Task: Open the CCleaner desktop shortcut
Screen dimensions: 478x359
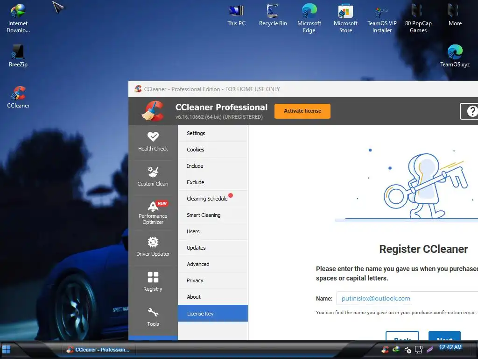Action: point(18,97)
